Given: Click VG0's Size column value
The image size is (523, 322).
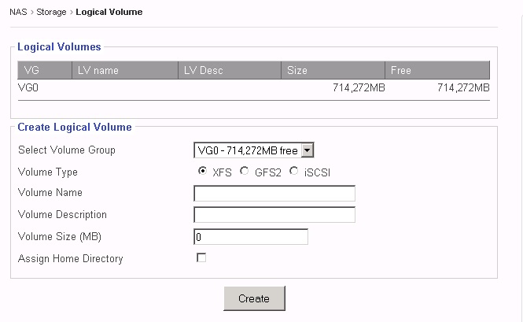Looking at the screenshot, I should click(359, 87).
